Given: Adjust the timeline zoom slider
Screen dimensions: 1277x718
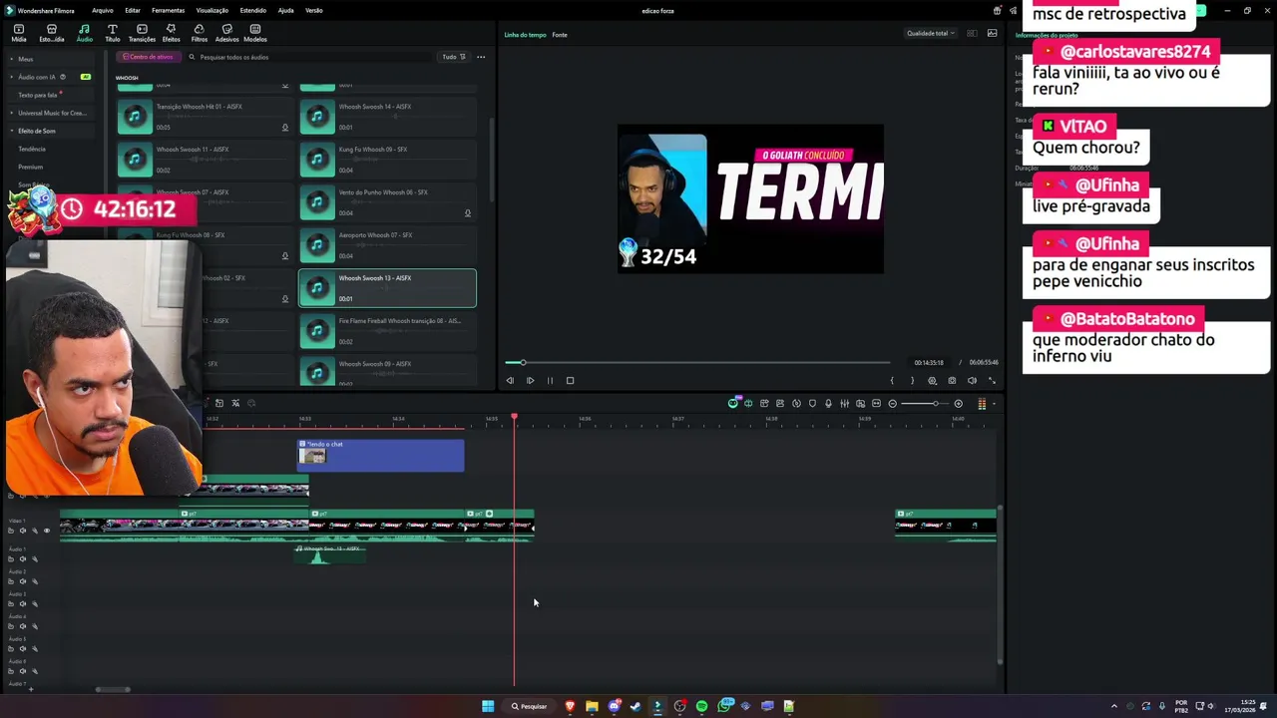Looking at the screenshot, I should (925, 403).
